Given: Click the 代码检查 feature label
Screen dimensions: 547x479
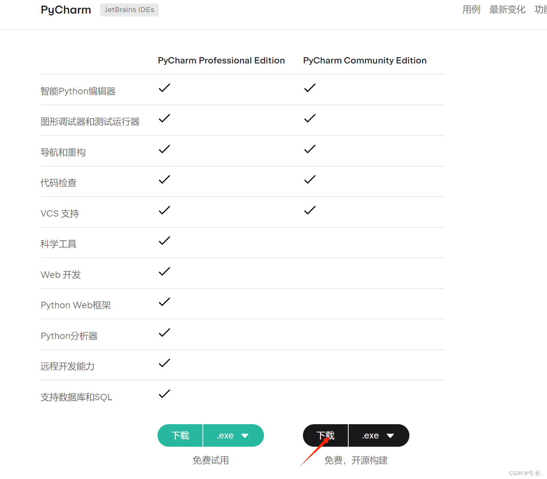Looking at the screenshot, I should coord(58,183).
